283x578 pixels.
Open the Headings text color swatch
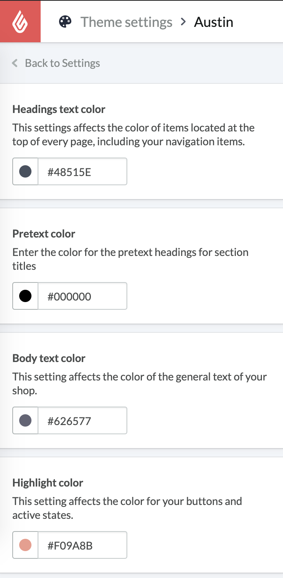(x=25, y=171)
